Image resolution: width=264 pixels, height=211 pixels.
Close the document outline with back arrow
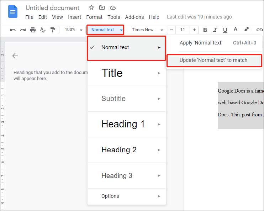tap(15, 56)
